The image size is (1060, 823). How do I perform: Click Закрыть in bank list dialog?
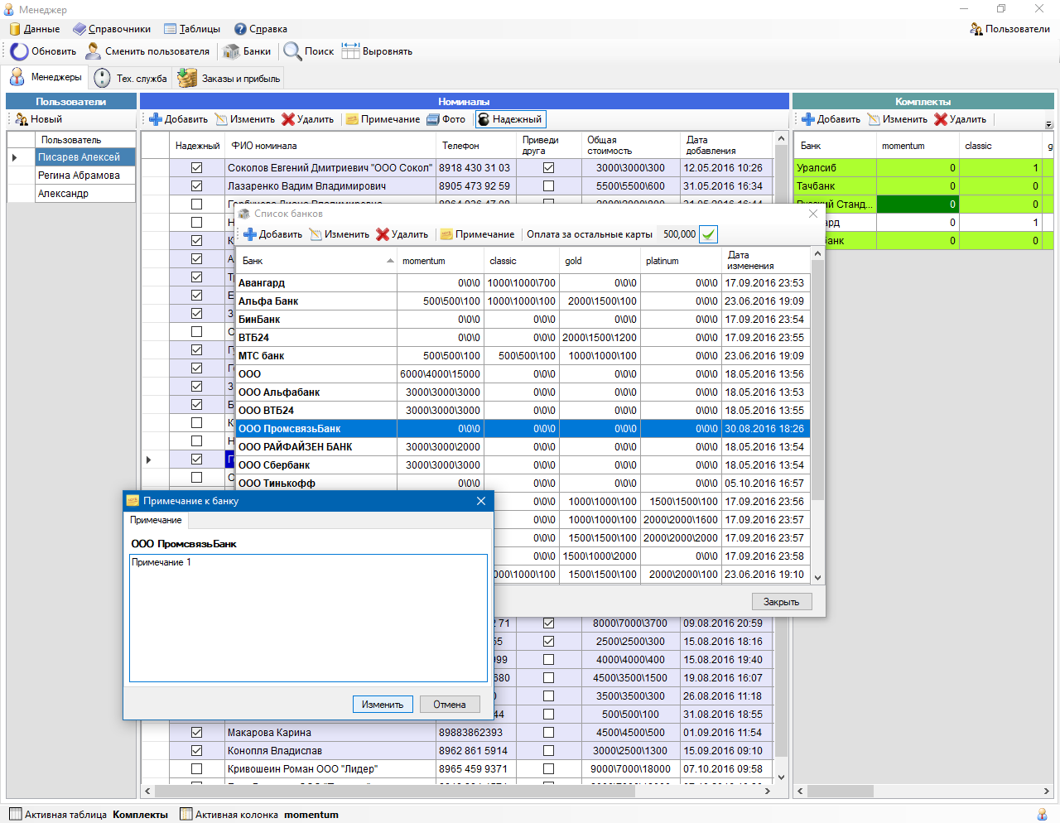coord(781,602)
